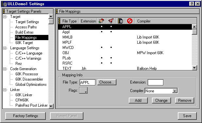Click the panels tree scroll up arrow
This screenshot has width=202, height=123.
51,16
